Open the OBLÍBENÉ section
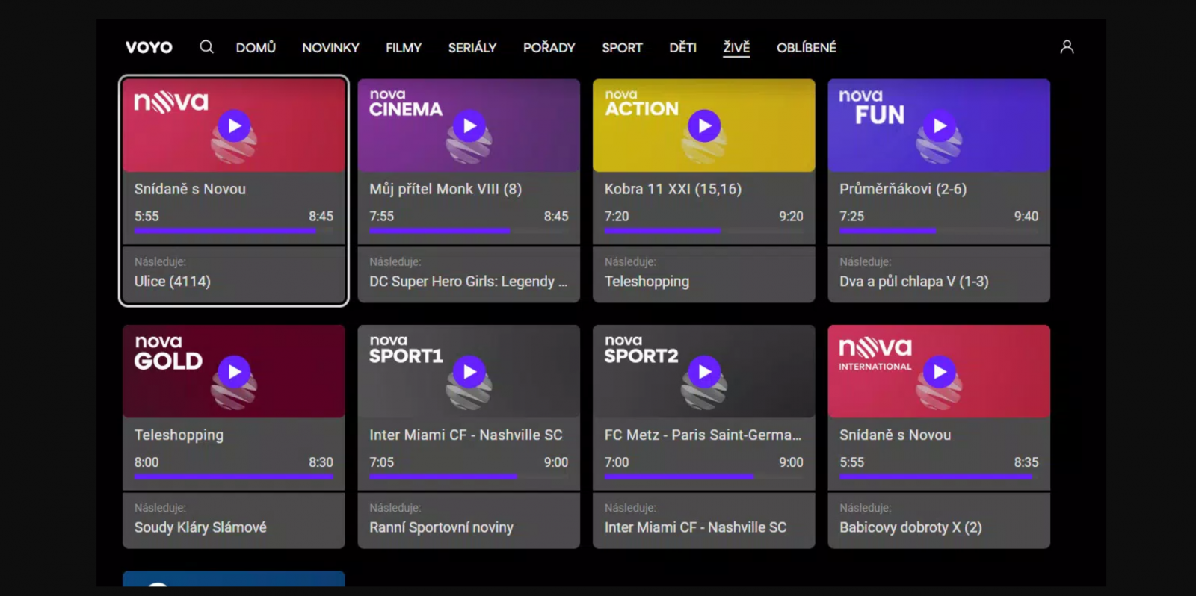The height and width of the screenshot is (596, 1196). 807,47
